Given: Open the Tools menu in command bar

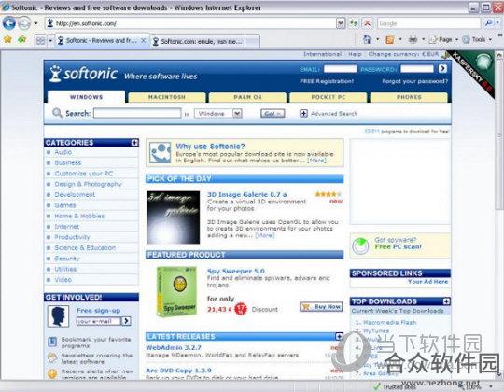Looking at the screenshot, I should [x=478, y=39].
